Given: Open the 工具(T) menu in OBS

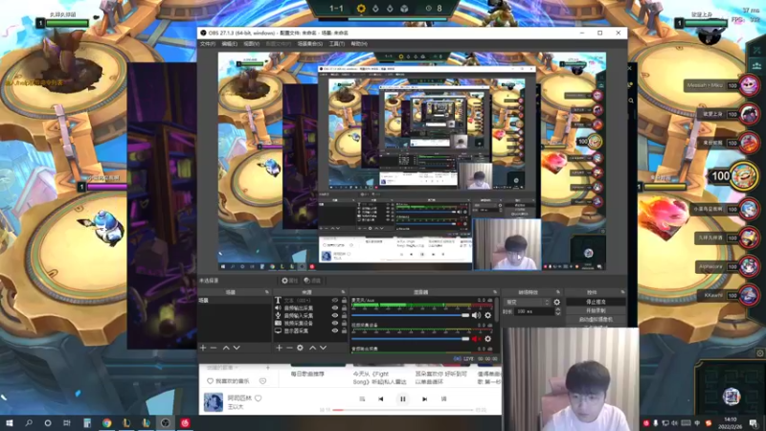Looking at the screenshot, I should tap(337, 44).
